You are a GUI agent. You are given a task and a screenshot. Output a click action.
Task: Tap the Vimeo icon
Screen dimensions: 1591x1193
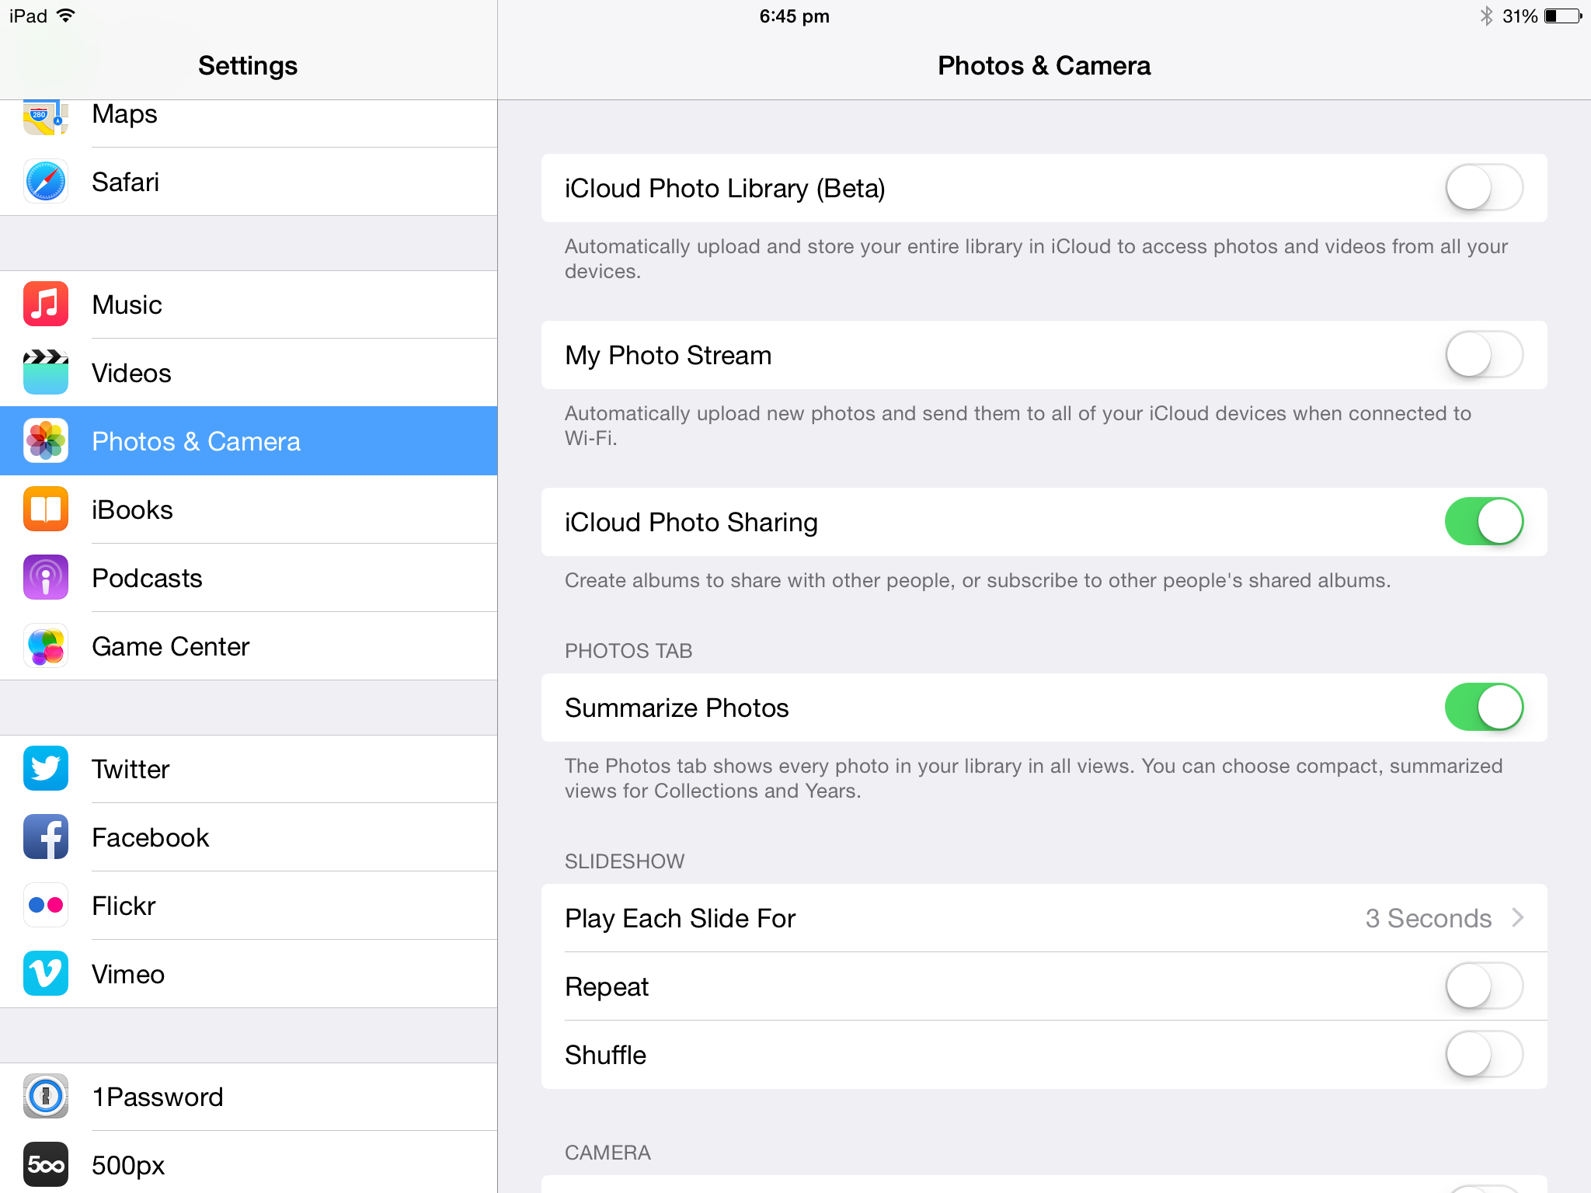46,974
